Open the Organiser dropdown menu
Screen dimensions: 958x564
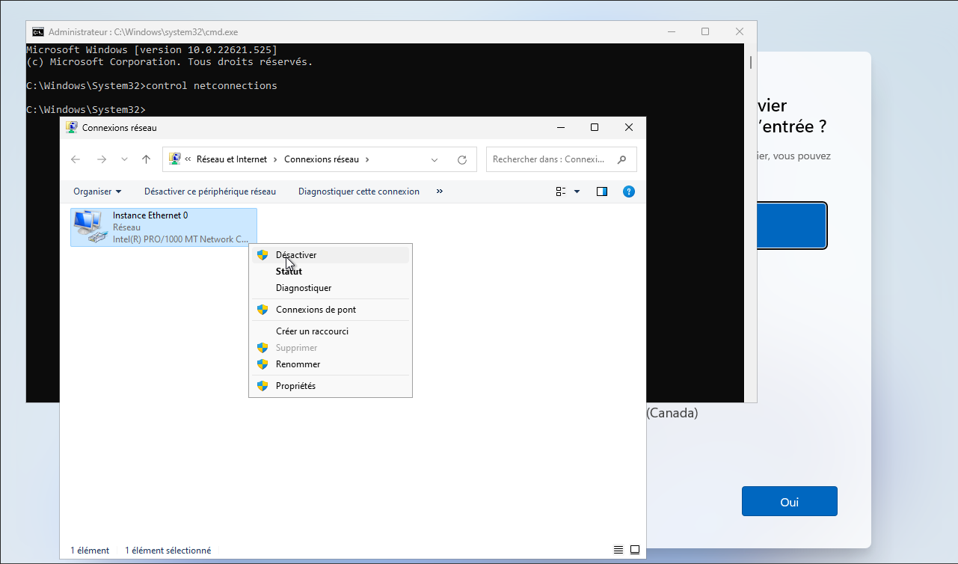[96, 191]
